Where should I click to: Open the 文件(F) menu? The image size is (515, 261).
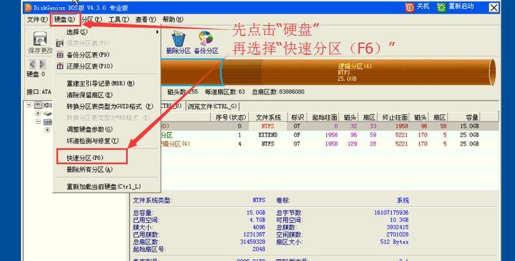point(37,20)
